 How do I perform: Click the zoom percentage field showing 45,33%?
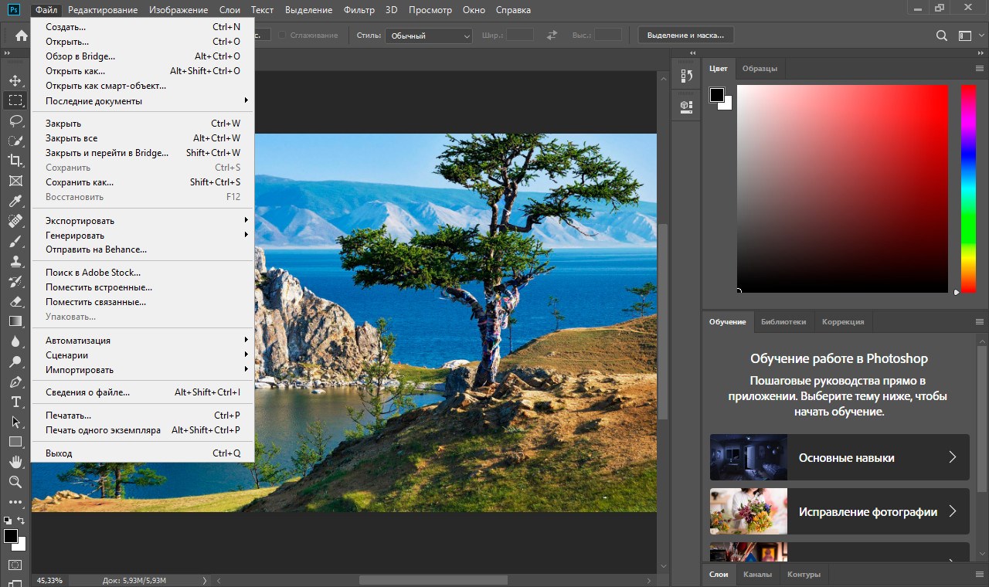[49, 580]
